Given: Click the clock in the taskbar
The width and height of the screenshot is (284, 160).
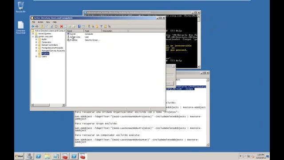Looking at the screenshot, I should tap(261, 156).
